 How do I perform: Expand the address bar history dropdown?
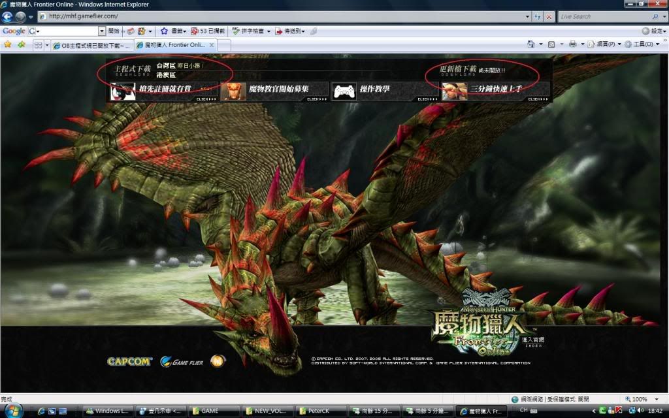[527, 16]
